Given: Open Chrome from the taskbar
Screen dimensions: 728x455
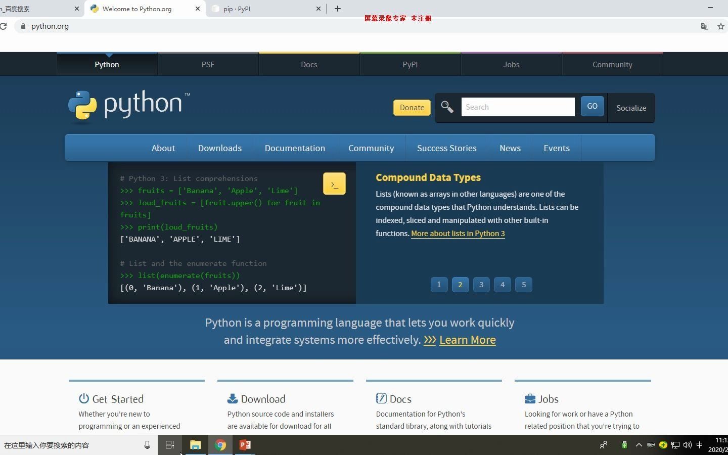Looking at the screenshot, I should click(x=220, y=445).
